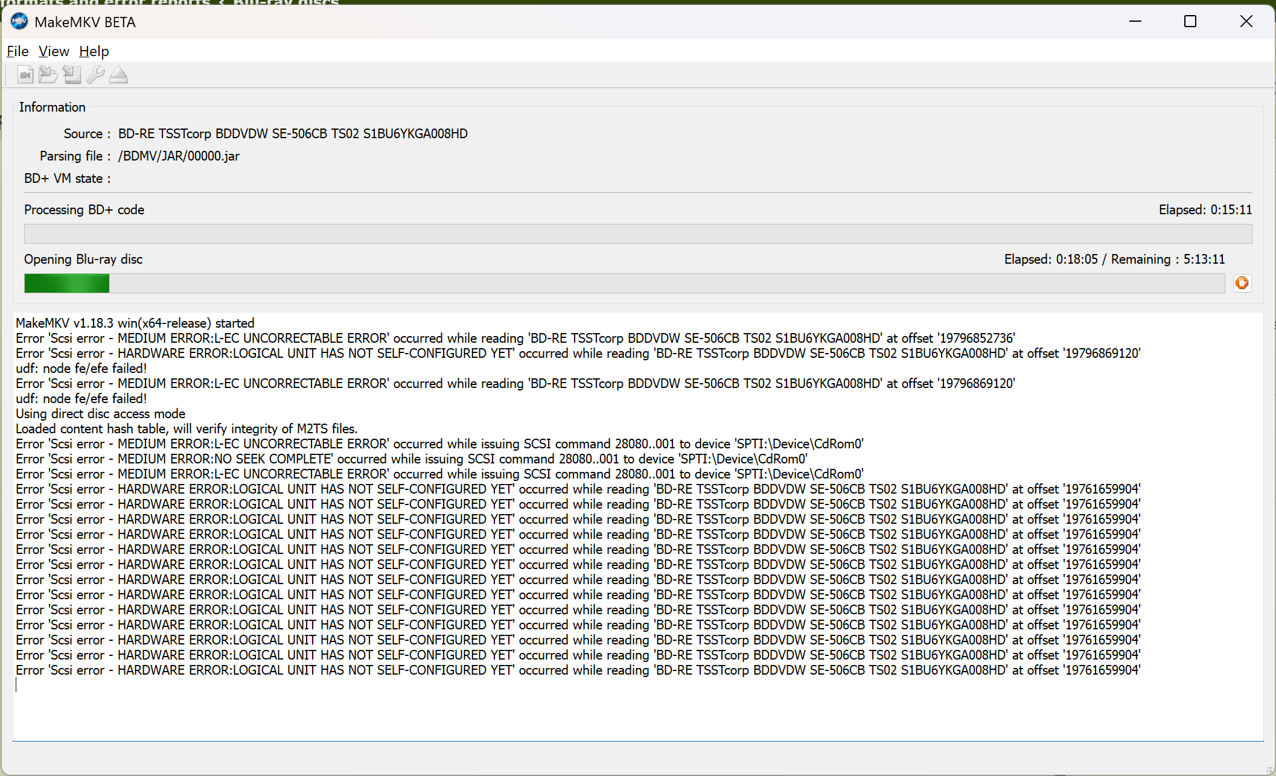Click the 'NO SEEK COMPLETE' error log line
This screenshot has width=1276, height=776.
412,459
